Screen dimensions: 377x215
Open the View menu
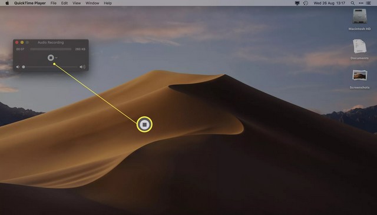[77, 3]
